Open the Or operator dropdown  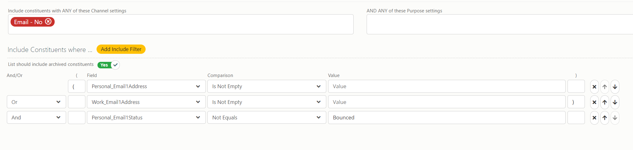click(36, 102)
